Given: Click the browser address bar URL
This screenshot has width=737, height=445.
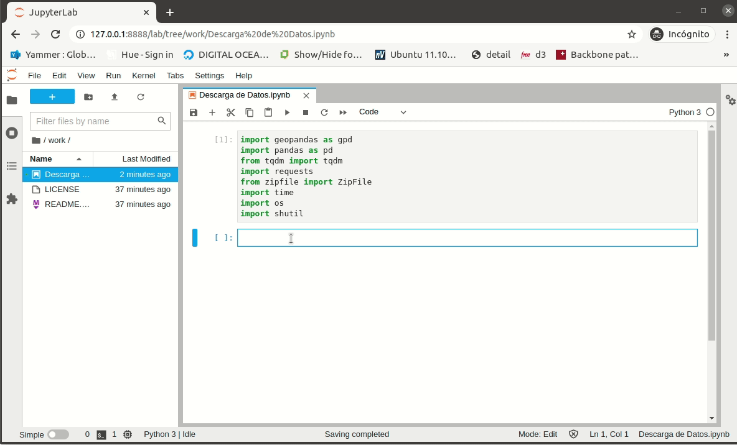Looking at the screenshot, I should (212, 34).
